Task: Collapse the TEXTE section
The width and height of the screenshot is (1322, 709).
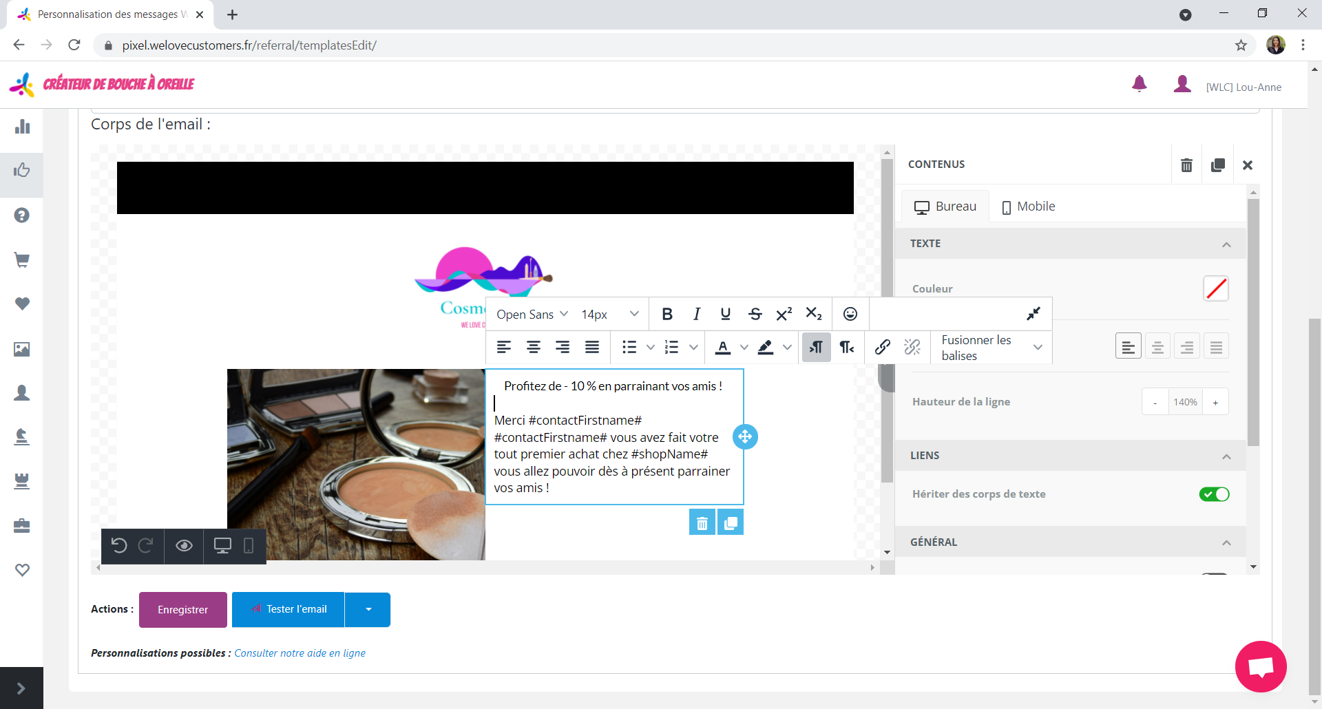Action: coord(1226,244)
